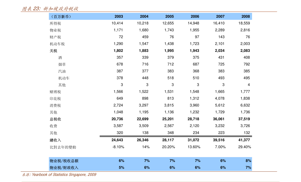
Task: Click the source note Yearbook of Statistics Singapore, 2009
Action: [x=64, y=174]
